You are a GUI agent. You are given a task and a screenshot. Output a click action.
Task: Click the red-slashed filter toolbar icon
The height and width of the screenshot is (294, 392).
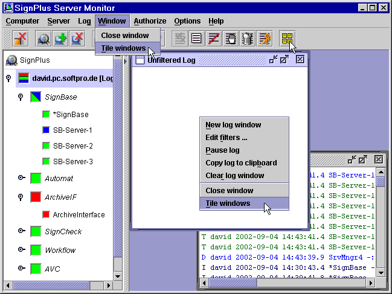[214, 39]
